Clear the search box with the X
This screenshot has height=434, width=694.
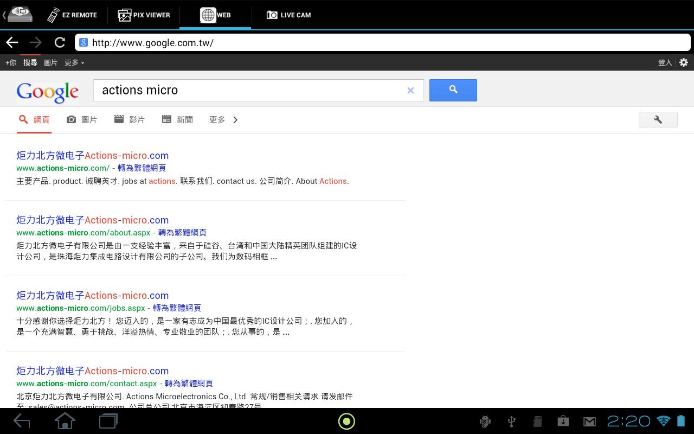(x=410, y=91)
